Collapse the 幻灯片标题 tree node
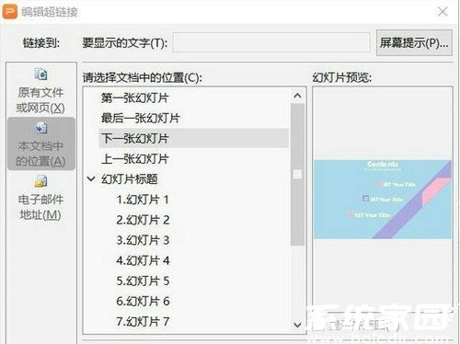 [91, 178]
